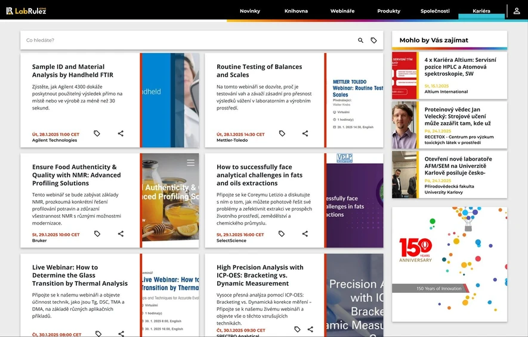Image resolution: width=528 pixels, height=337 pixels.
Task: Click 'SelectScience' company name
Action: pos(231,241)
